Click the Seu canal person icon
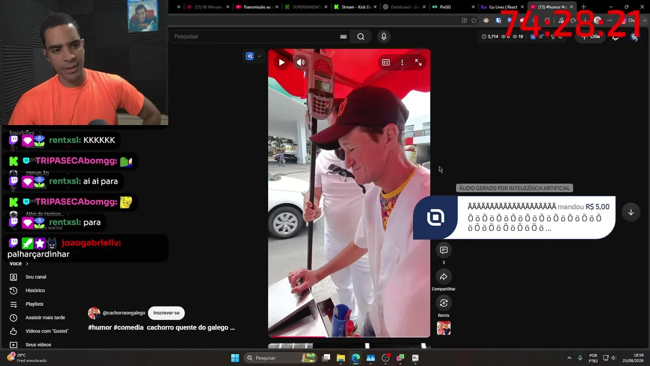650x366 pixels. (x=14, y=277)
